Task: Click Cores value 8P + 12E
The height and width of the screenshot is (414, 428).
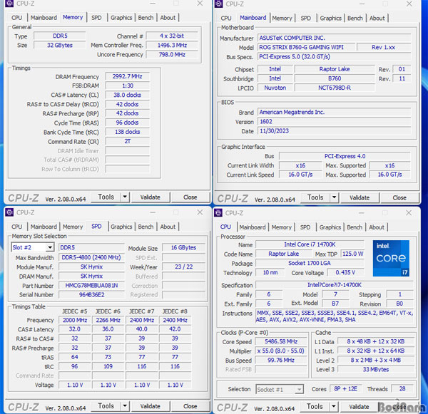Action: pos(345,388)
